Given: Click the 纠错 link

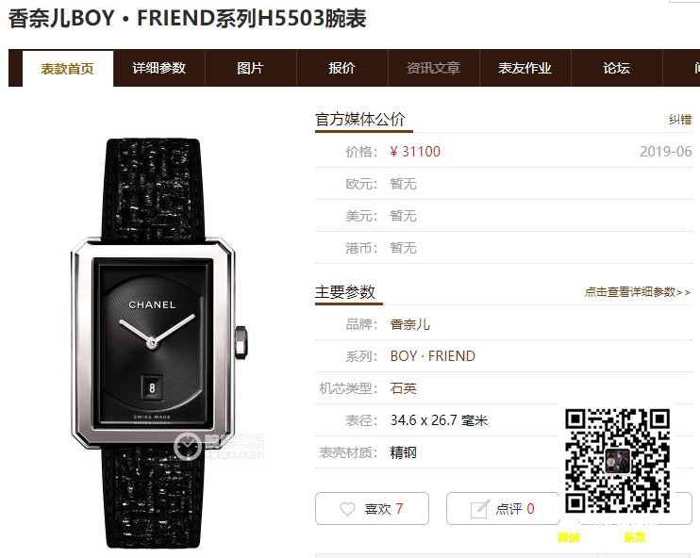Looking at the screenshot, I should click(x=680, y=120).
